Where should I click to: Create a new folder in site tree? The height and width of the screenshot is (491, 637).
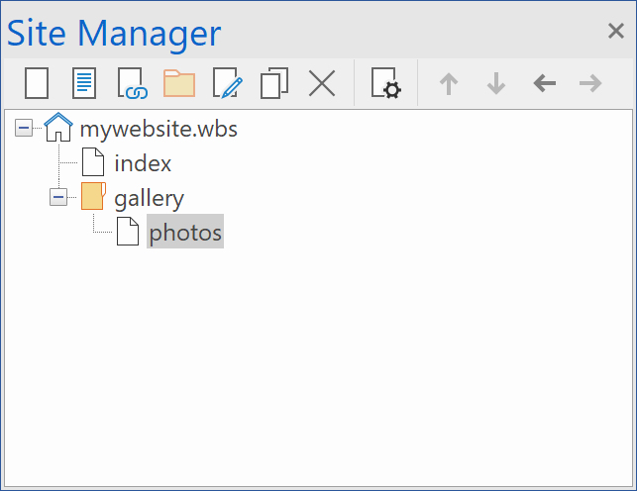pyautogui.click(x=179, y=84)
